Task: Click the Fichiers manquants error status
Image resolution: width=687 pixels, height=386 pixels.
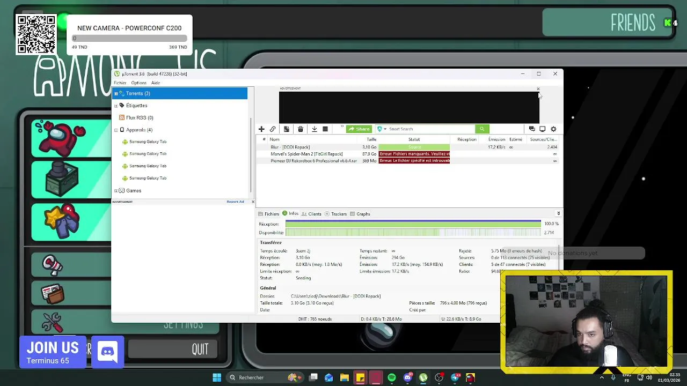Action: 414,154
